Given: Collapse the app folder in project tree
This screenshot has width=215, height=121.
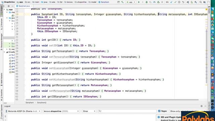Looking at the screenshot, I should [4, 10].
